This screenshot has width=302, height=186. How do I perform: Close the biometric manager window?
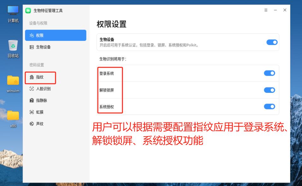(x=285, y=10)
